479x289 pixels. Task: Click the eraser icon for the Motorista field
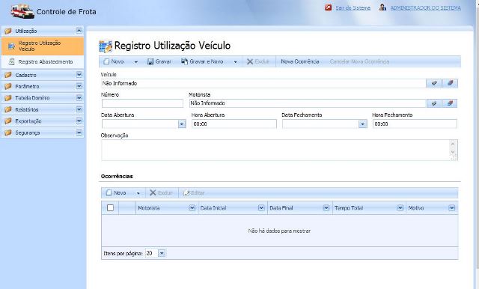[x=450, y=103]
